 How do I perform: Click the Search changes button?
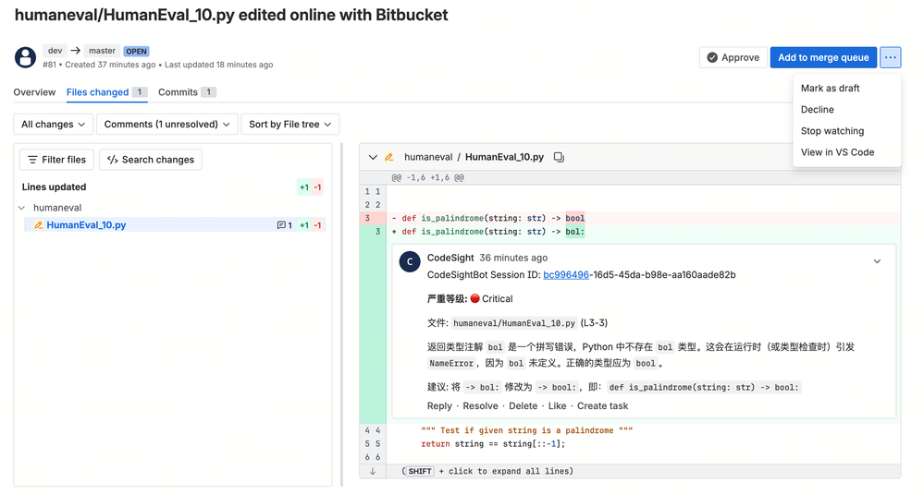151,160
